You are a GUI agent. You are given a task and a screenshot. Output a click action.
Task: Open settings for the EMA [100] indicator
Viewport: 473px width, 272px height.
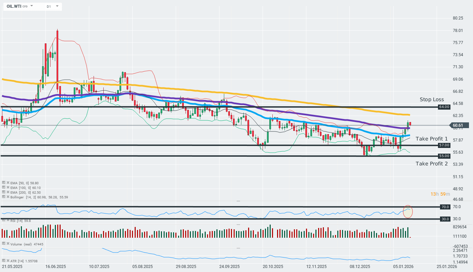4,188
